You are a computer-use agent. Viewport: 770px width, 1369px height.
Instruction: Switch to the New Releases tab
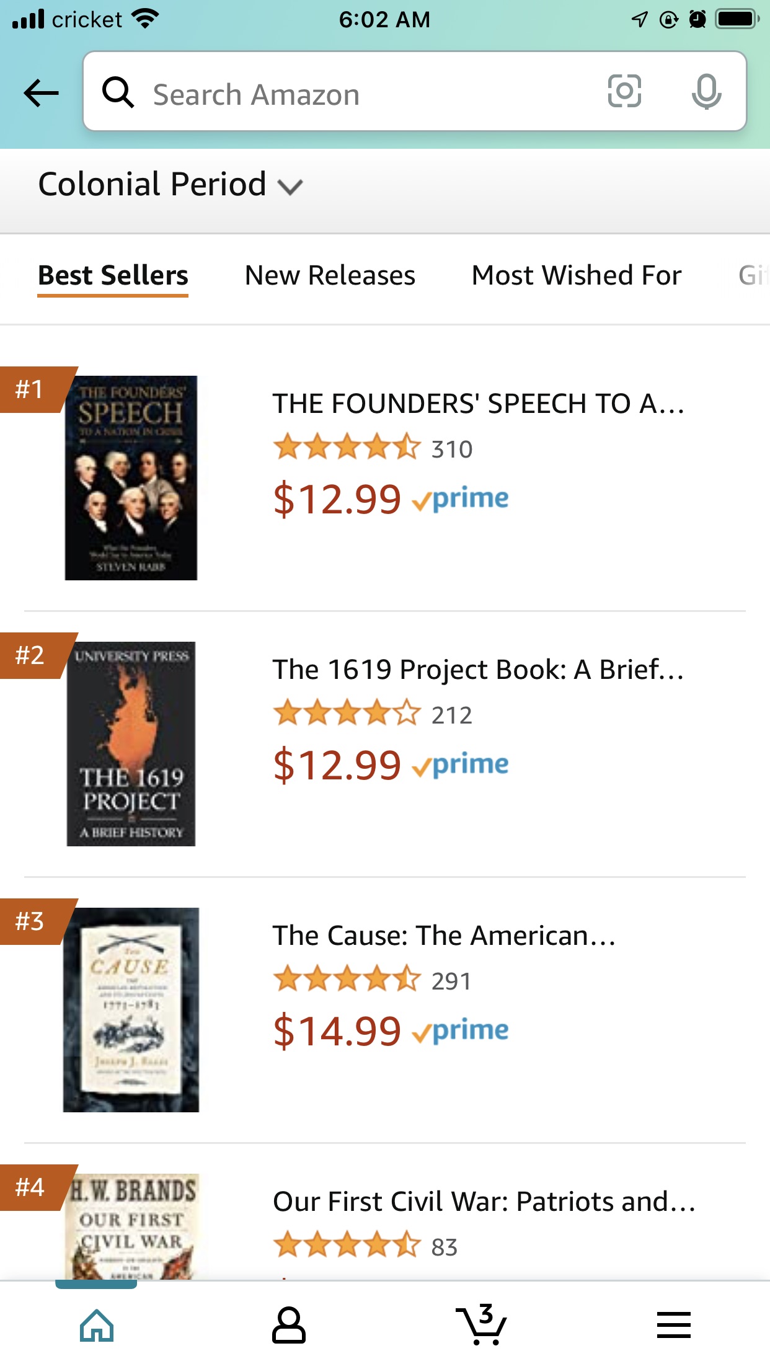tap(330, 275)
